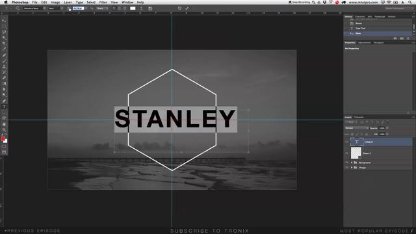
Task: Select the Eraser tool
Action: pyautogui.click(x=4, y=78)
